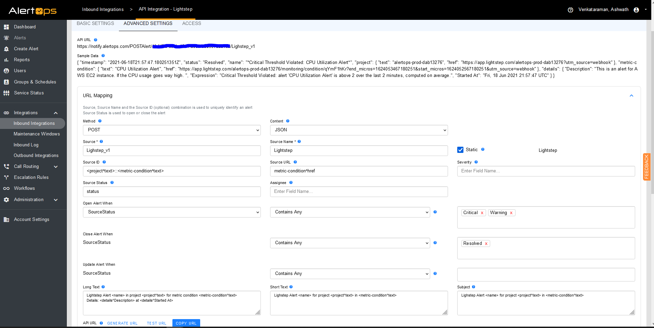Click the Dashboard icon in sidebar

6,27
